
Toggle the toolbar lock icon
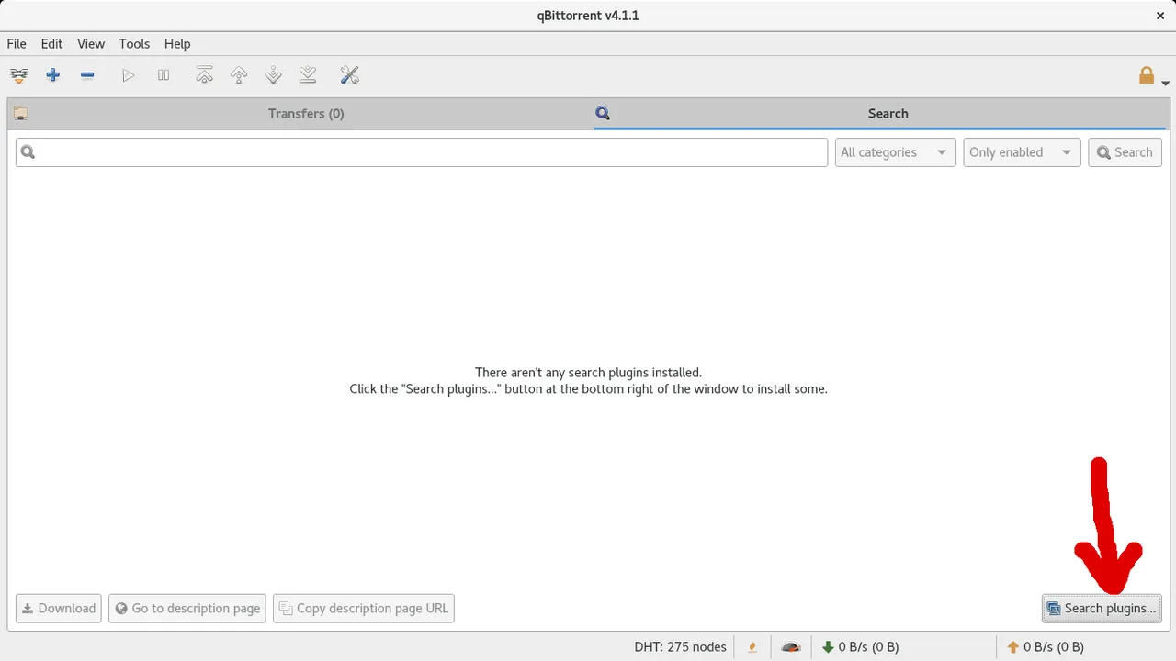[1147, 75]
